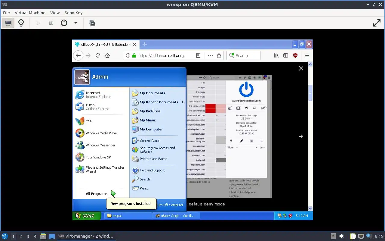Viewport: 385px width, 241px height.
Task: Open virt-manager View menu
Action: click(55, 13)
